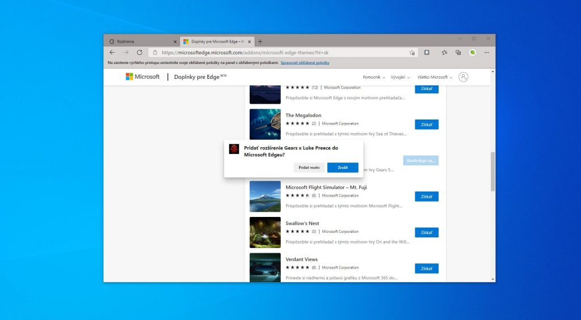This screenshot has height=320, width=581.
Task: Cancel with the Zrušiť button
Action: (343, 168)
